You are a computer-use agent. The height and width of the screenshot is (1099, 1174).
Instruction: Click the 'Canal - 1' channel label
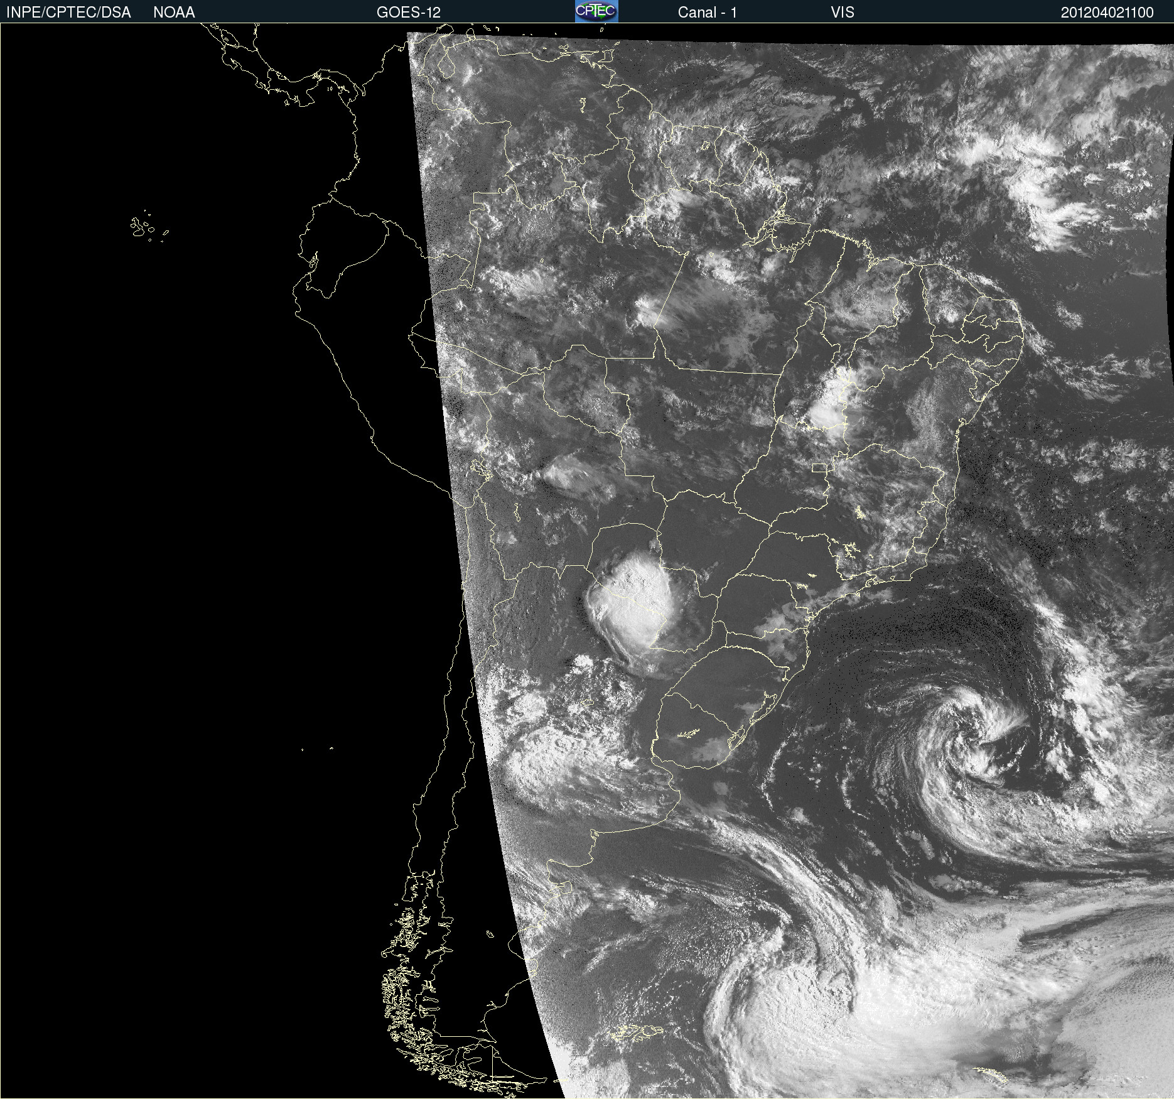tap(707, 13)
